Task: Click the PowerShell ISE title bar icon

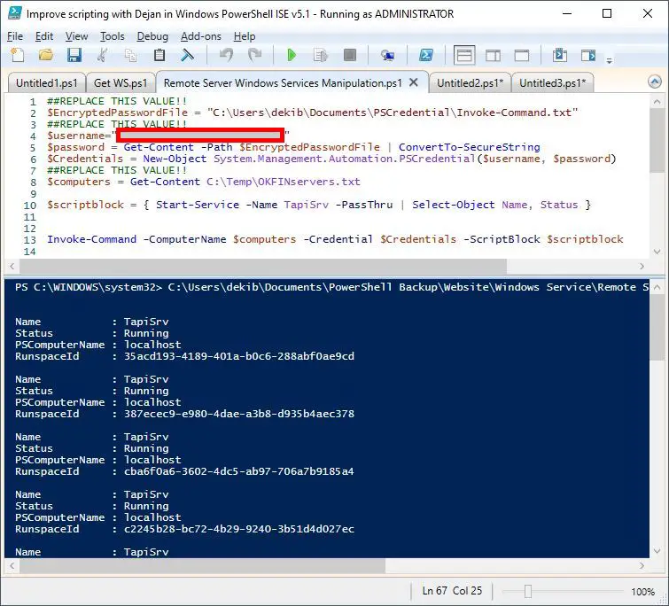Action: tap(15, 13)
